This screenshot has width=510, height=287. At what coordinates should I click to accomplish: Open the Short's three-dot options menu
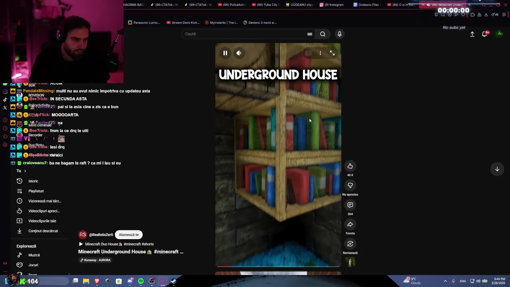(x=320, y=53)
